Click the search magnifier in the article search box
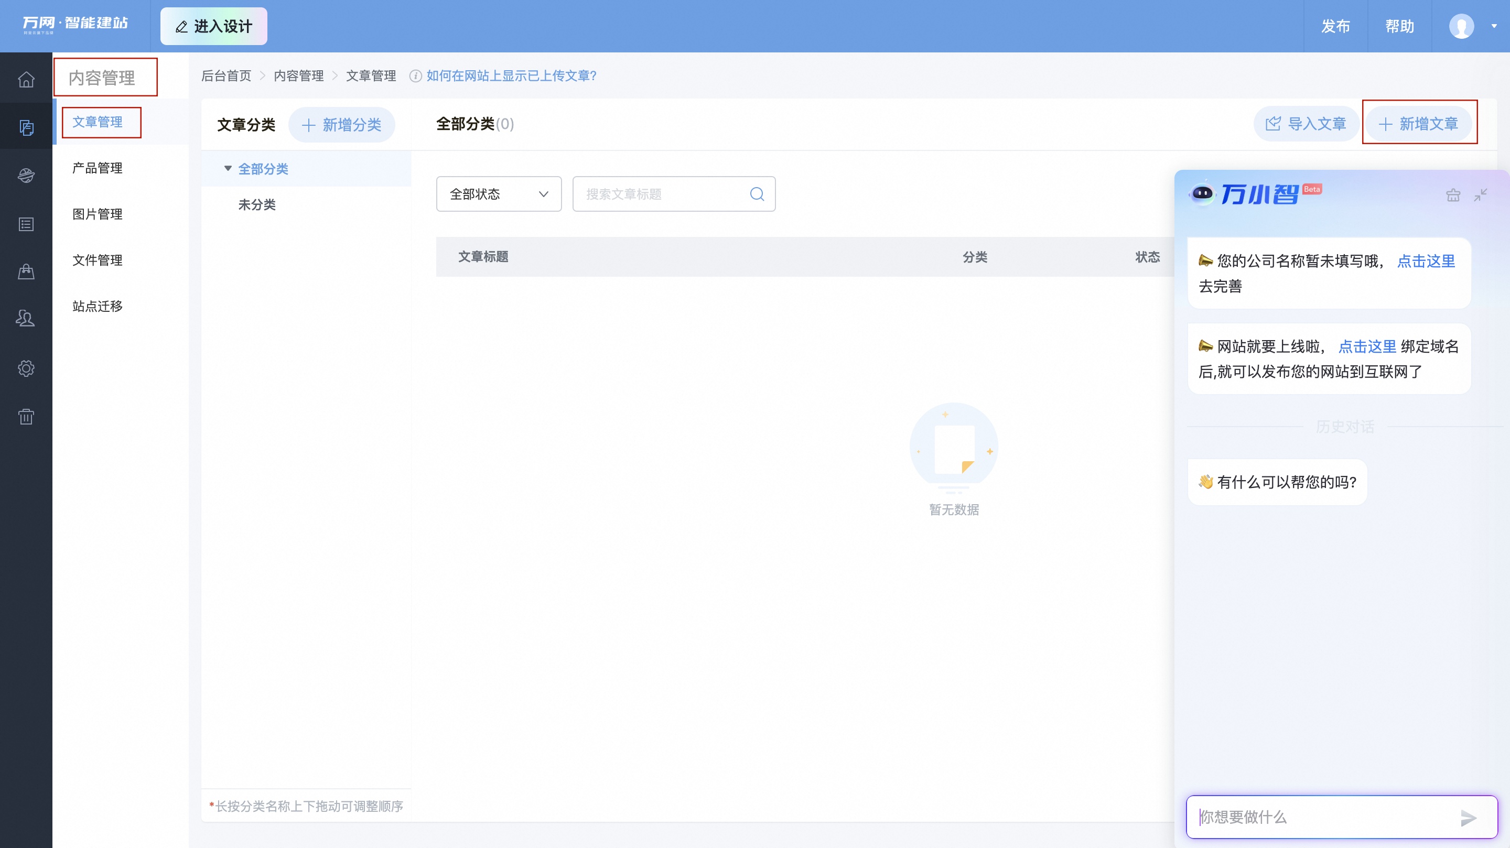This screenshot has width=1510, height=848. (x=757, y=194)
